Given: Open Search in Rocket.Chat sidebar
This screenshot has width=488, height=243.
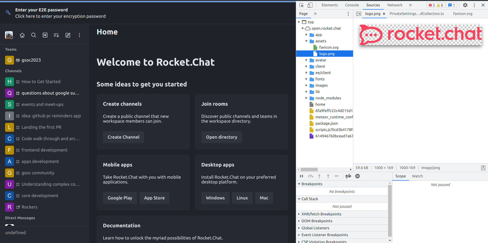Looking at the screenshot, I should [x=34, y=35].
